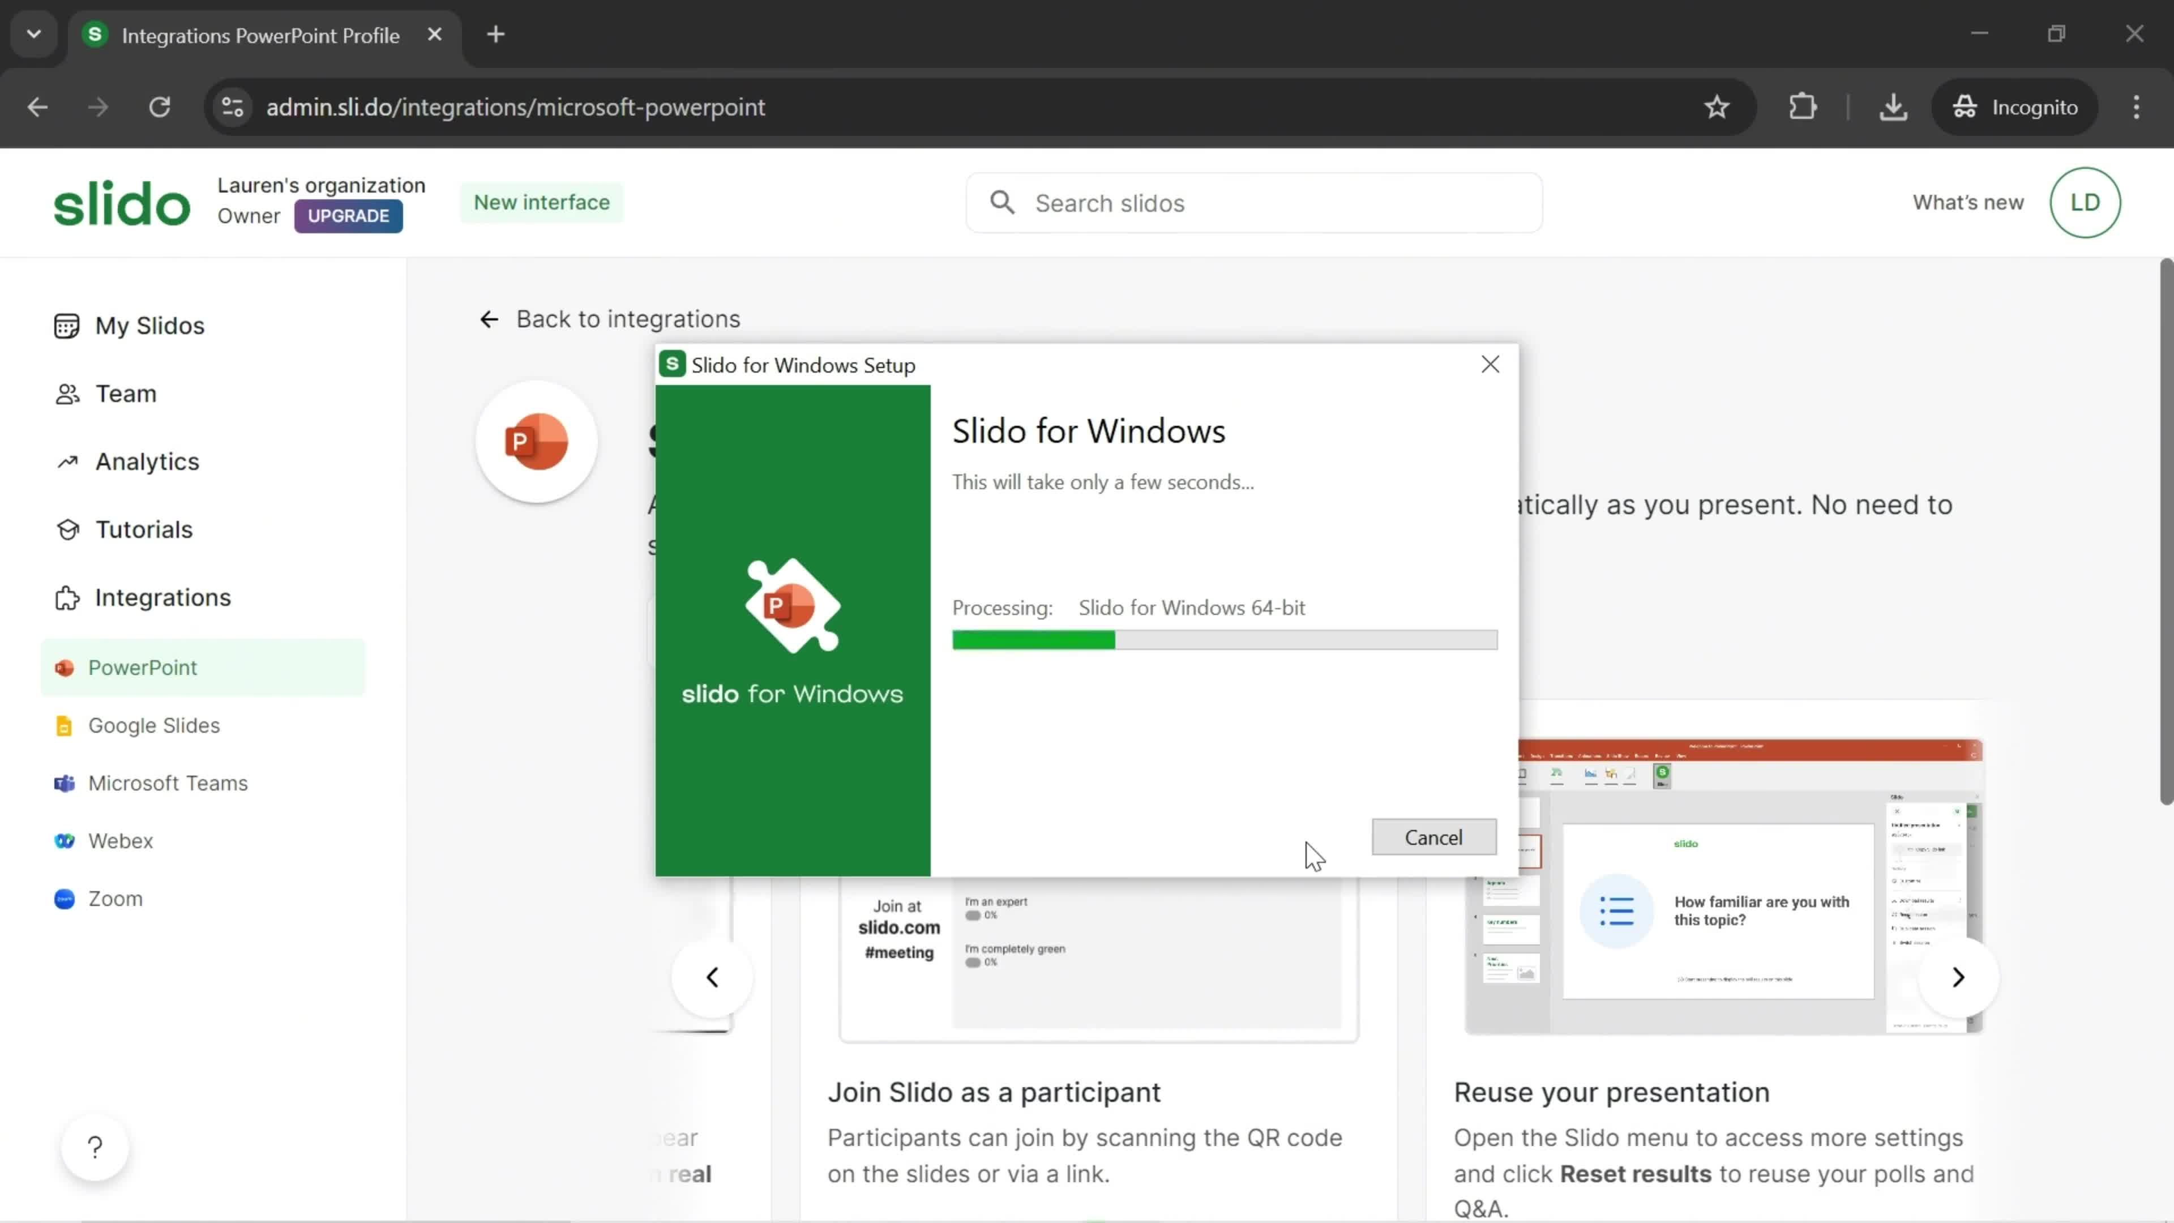Click the Incognito indicator

click(2015, 107)
